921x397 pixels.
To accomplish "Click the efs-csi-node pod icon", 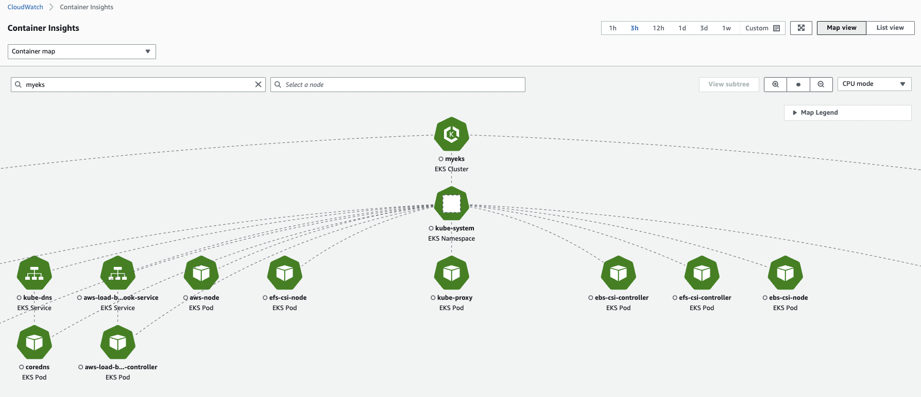I will click(x=285, y=274).
